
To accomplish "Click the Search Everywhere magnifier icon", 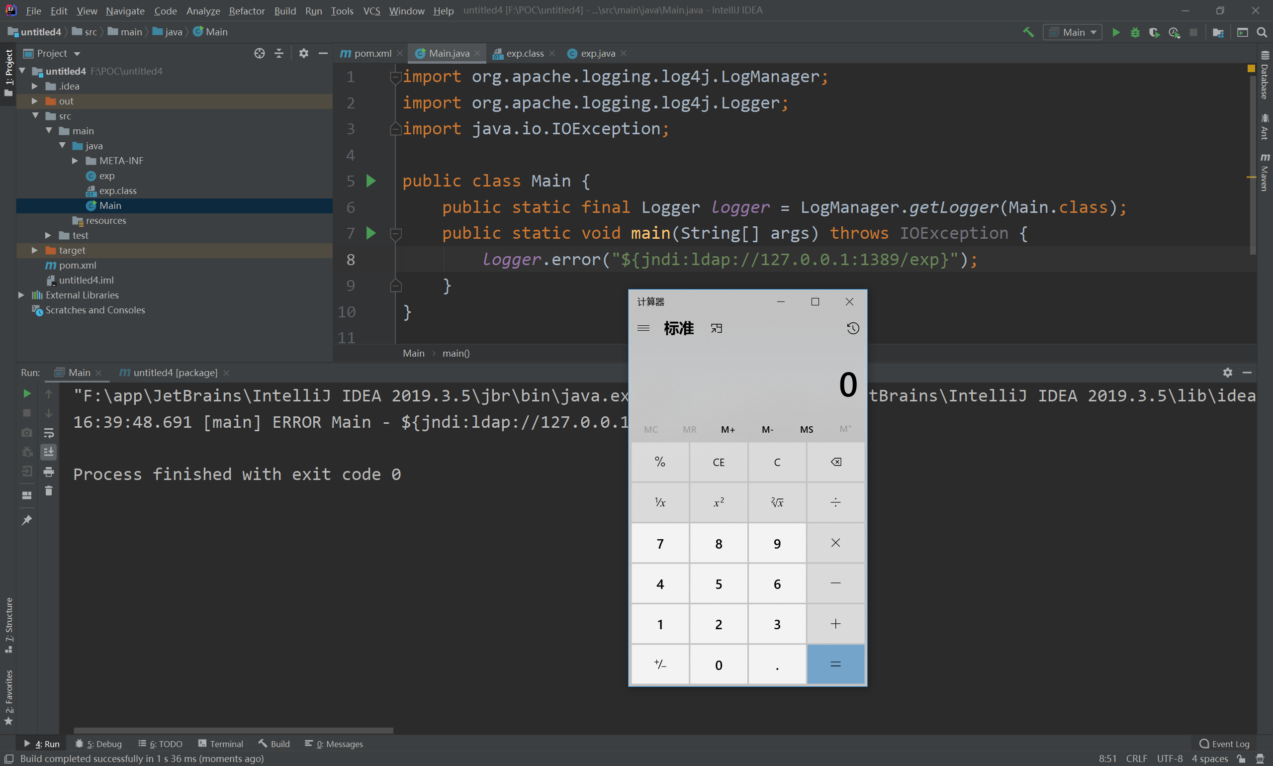I will [x=1262, y=32].
